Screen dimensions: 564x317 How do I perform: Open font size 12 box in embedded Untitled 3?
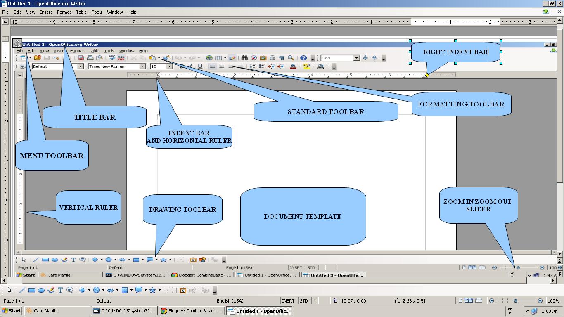click(161, 66)
